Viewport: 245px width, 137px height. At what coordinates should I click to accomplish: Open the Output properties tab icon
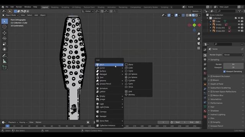click(205, 60)
